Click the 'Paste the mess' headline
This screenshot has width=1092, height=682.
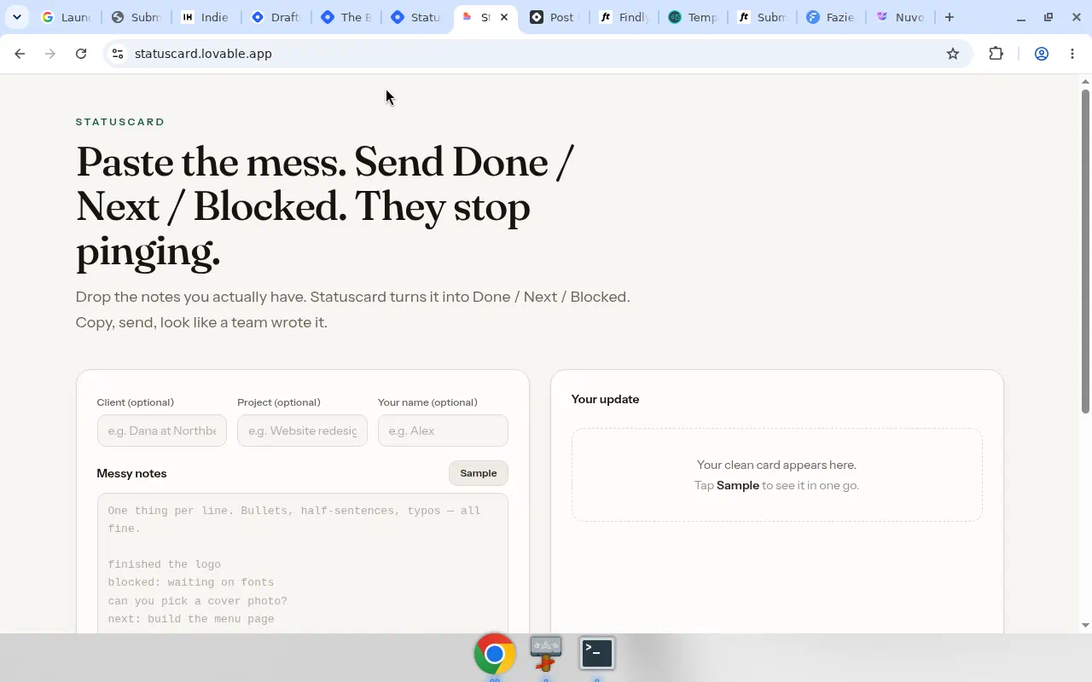click(x=325, y=206)
